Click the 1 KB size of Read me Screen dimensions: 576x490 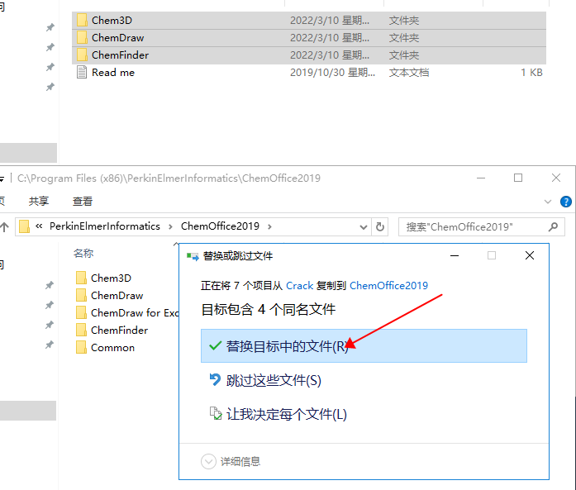click(531, 73)
